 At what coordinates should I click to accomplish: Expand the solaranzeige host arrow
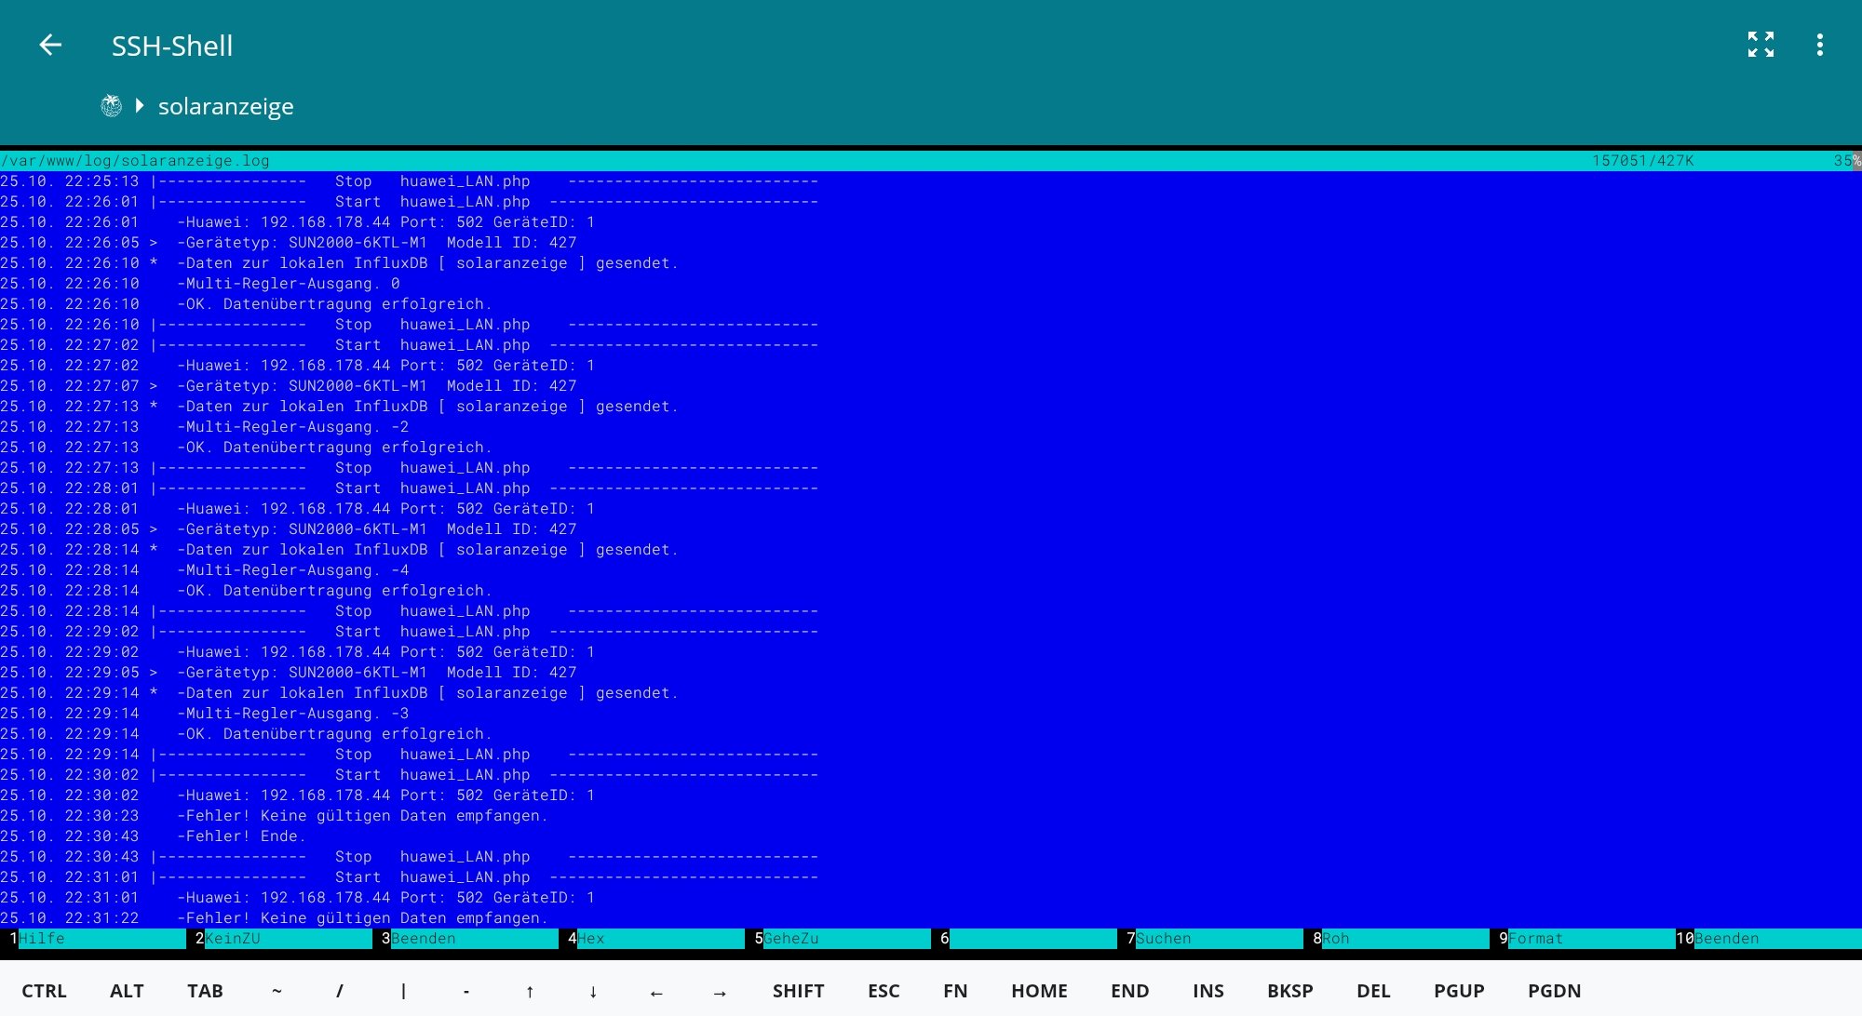click(x=140, y=106)
